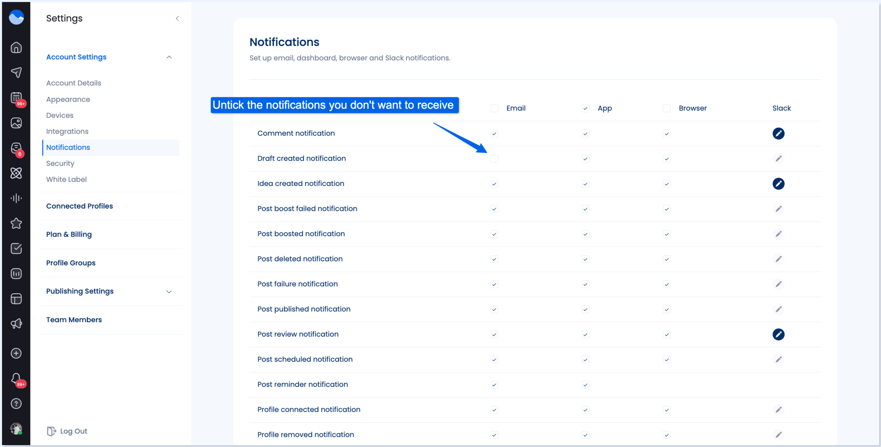Open Account Details settings

[x=74, y=83]
